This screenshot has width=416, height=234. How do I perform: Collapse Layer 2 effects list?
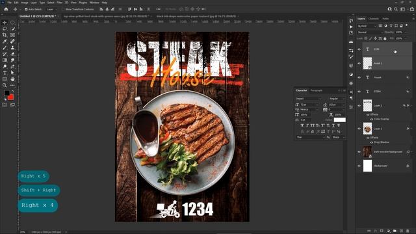pos(411,105)
